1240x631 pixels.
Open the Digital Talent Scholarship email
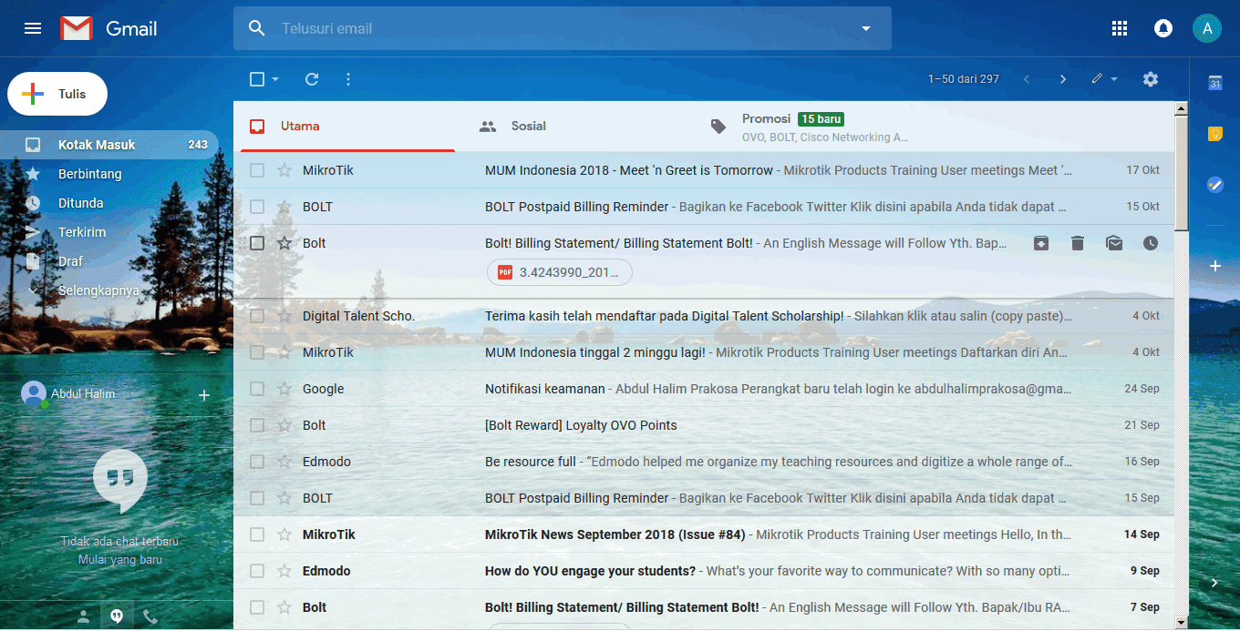pyautogui.click(x=704, y=316)
